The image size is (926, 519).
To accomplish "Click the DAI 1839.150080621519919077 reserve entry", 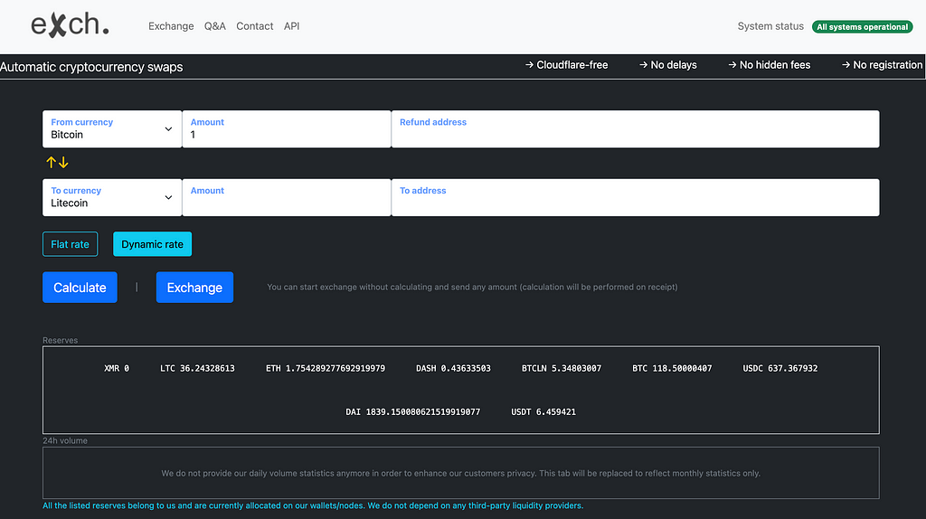I will tap(412, 412).
